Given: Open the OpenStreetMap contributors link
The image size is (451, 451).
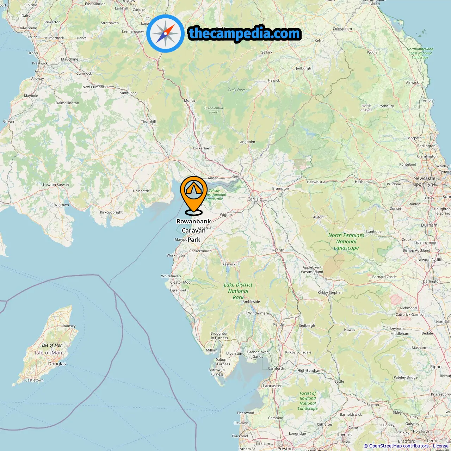Looking at the screenshot, I should (399, 446).
